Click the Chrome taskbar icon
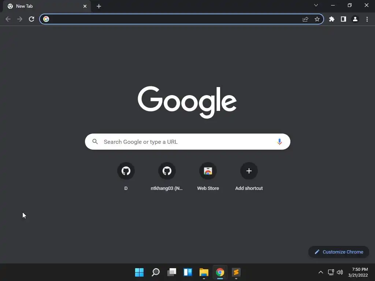Screen dimensions: 375x281 click(220, 272)
